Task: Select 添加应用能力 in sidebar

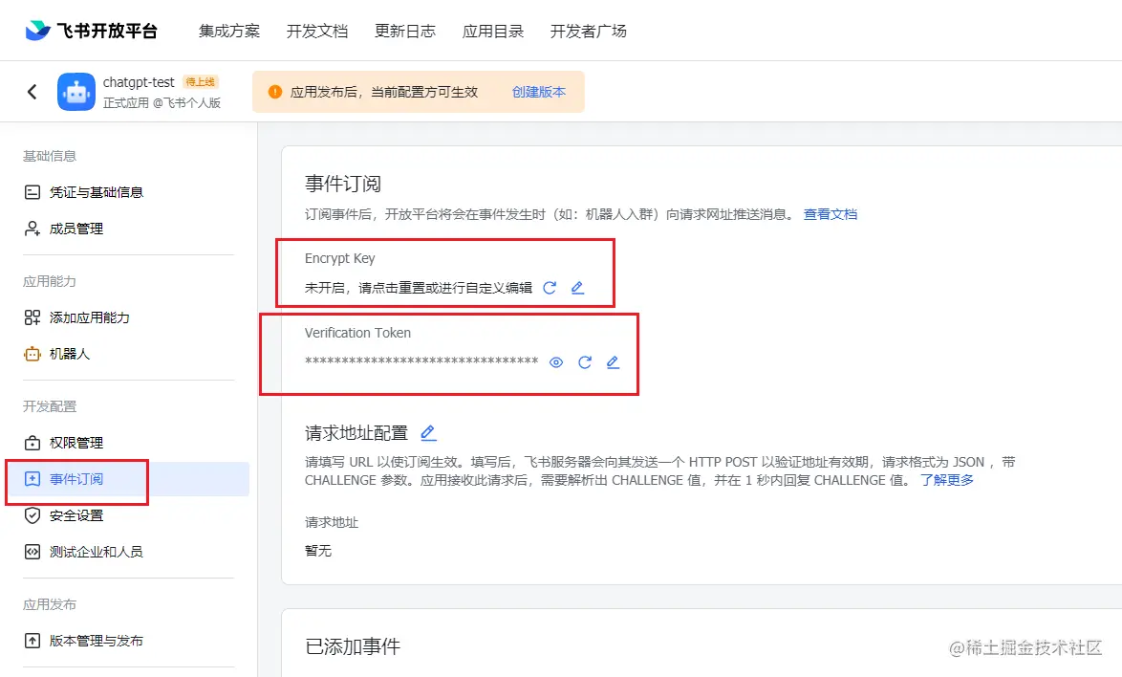Action: tap(90, 317)
